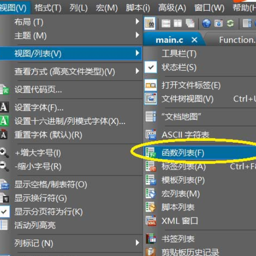Click the 模板列表(P) icon
Image resolution: width=256 pixels, height=256 pixels.
point(151,179)
